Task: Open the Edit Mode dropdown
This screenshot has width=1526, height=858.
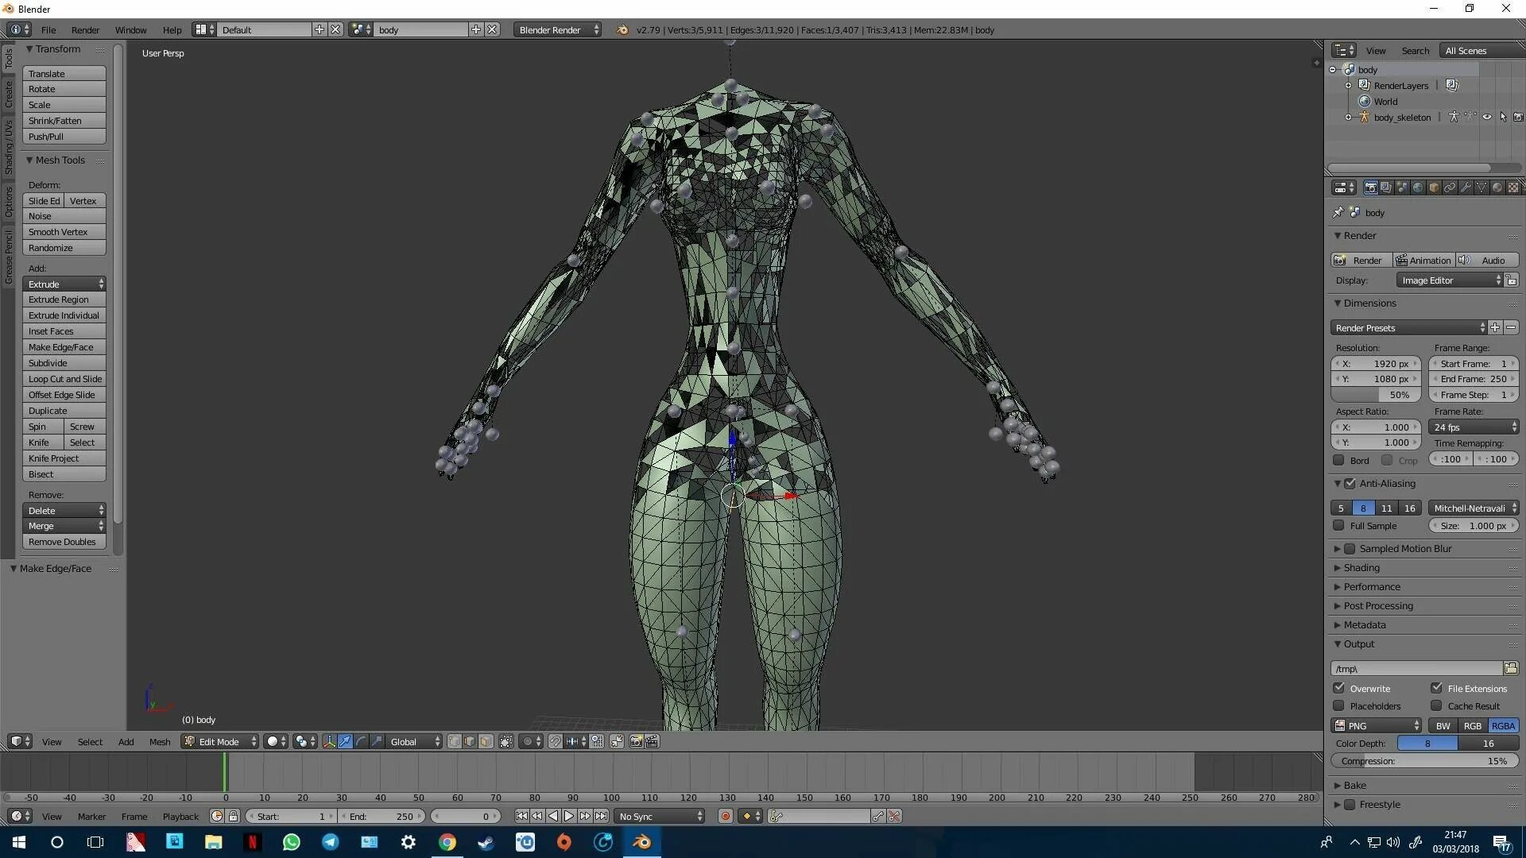Action: coord(220,741)
